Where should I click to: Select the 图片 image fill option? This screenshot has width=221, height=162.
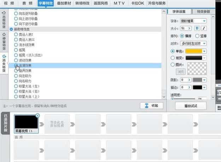pyautogui.click(x=173, y=65)
